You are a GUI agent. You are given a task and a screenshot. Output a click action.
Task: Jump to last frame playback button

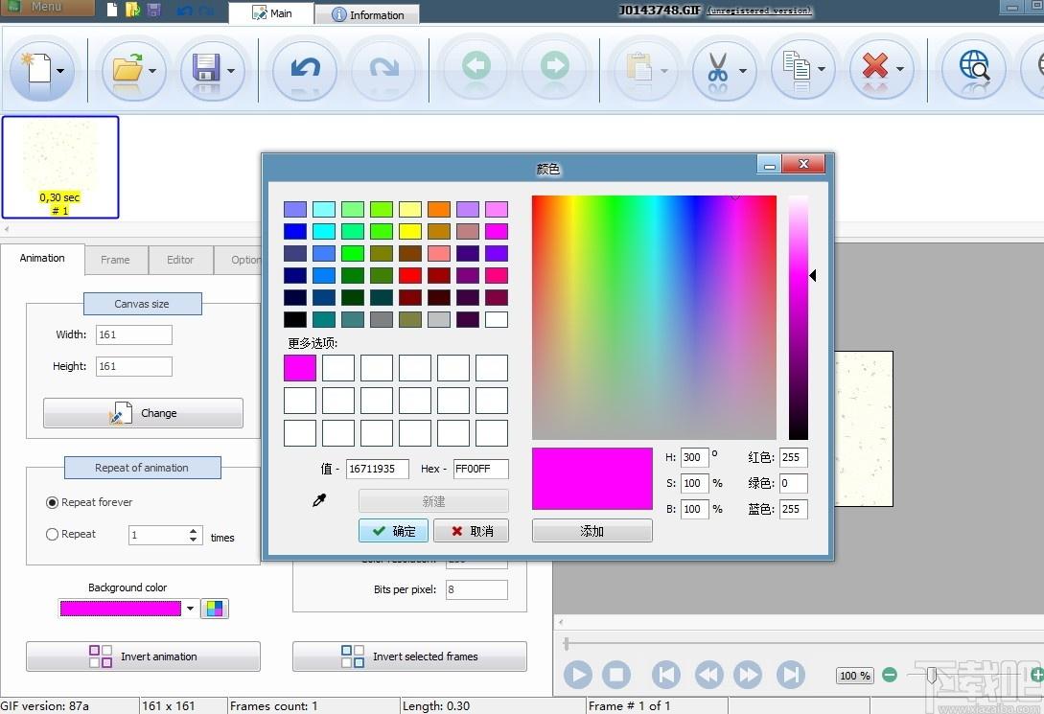pos(790,675)
